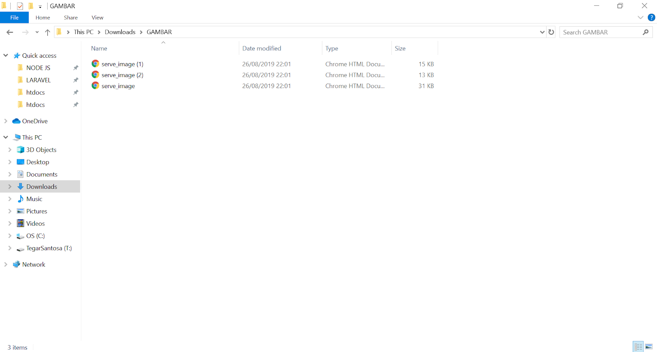
Task: Switch to the Share ribbon tab
Action: [x=71, y=18]
